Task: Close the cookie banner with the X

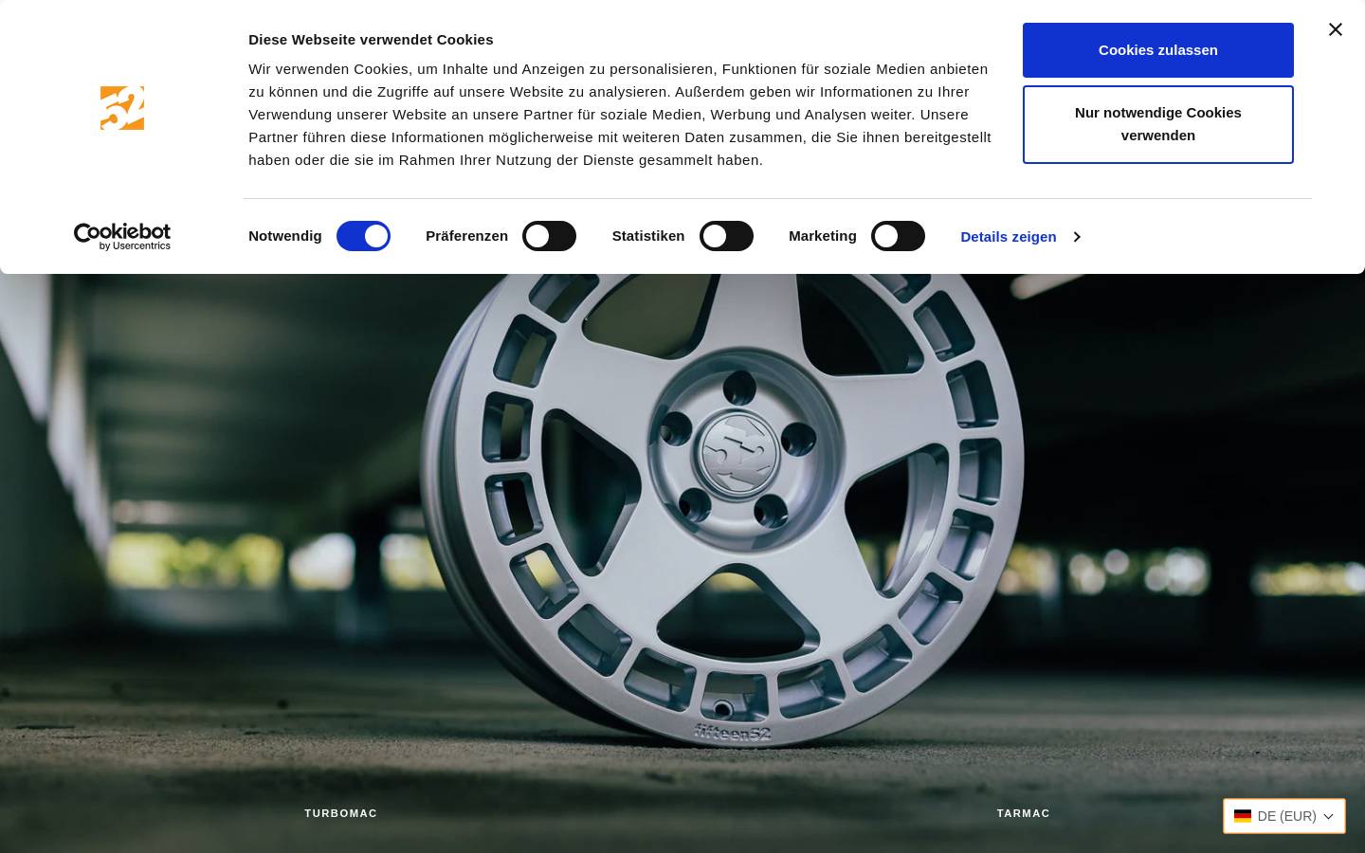Action: (1336, 29)
